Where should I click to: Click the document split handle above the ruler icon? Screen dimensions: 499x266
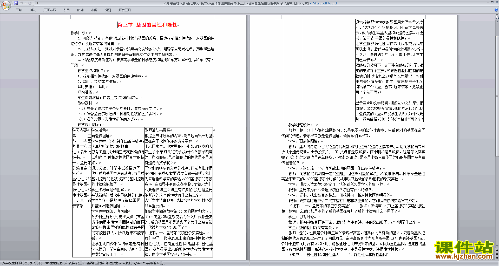click(497, 15)
